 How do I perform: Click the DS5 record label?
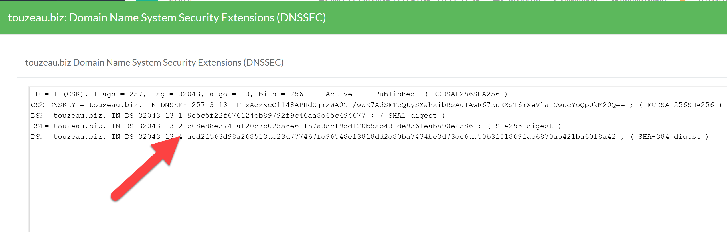point(37,137)
